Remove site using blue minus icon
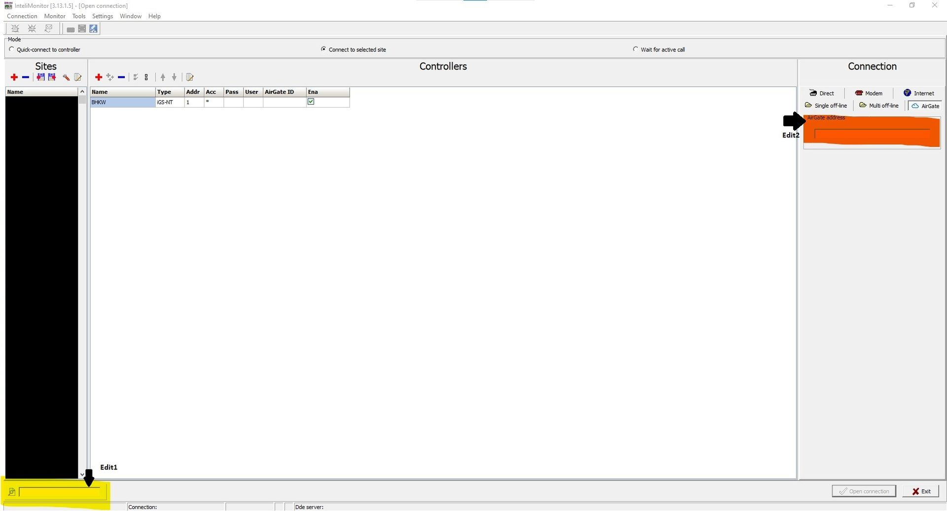 coord(26,77)
